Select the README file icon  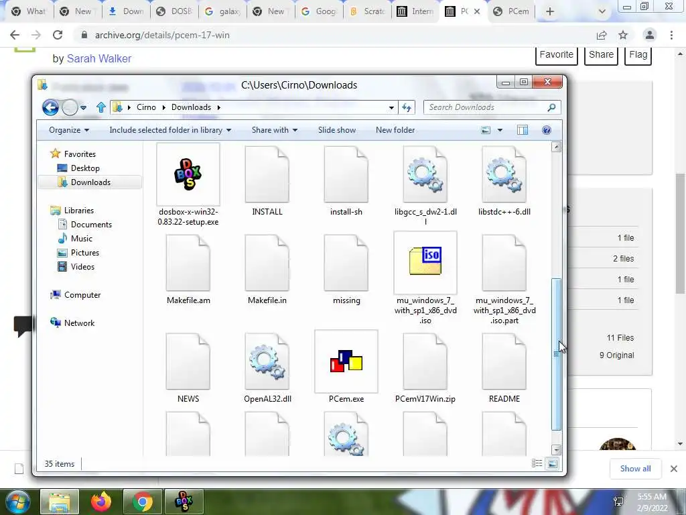point(504,361)
